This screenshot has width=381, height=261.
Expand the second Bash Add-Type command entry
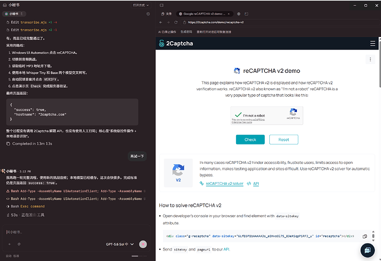click(x=76, y=199)
